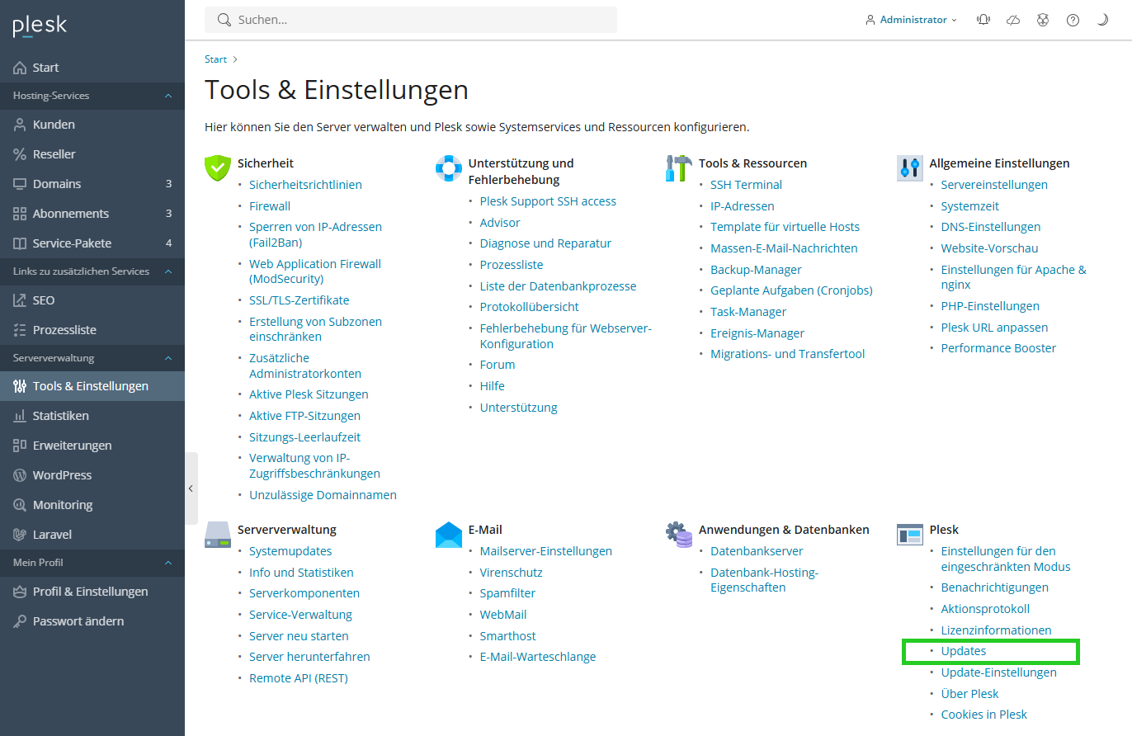
Task: Collapse the Serververwaltung sidebar section
Action: 168,358
